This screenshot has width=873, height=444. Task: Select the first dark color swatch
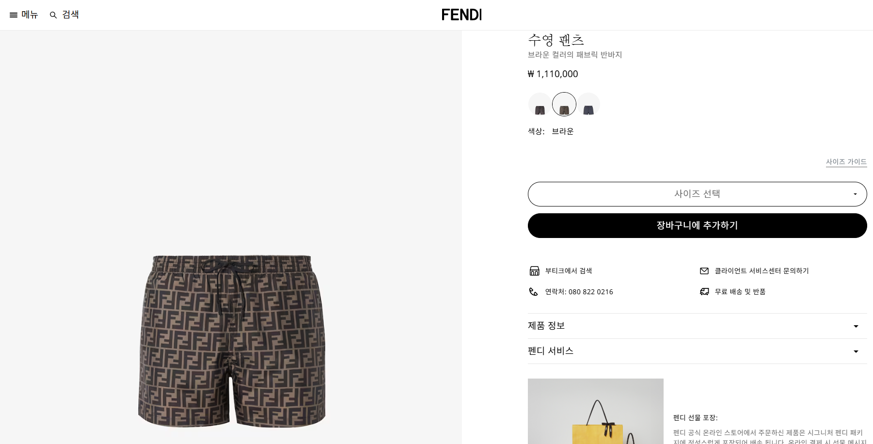coord(540,104)
